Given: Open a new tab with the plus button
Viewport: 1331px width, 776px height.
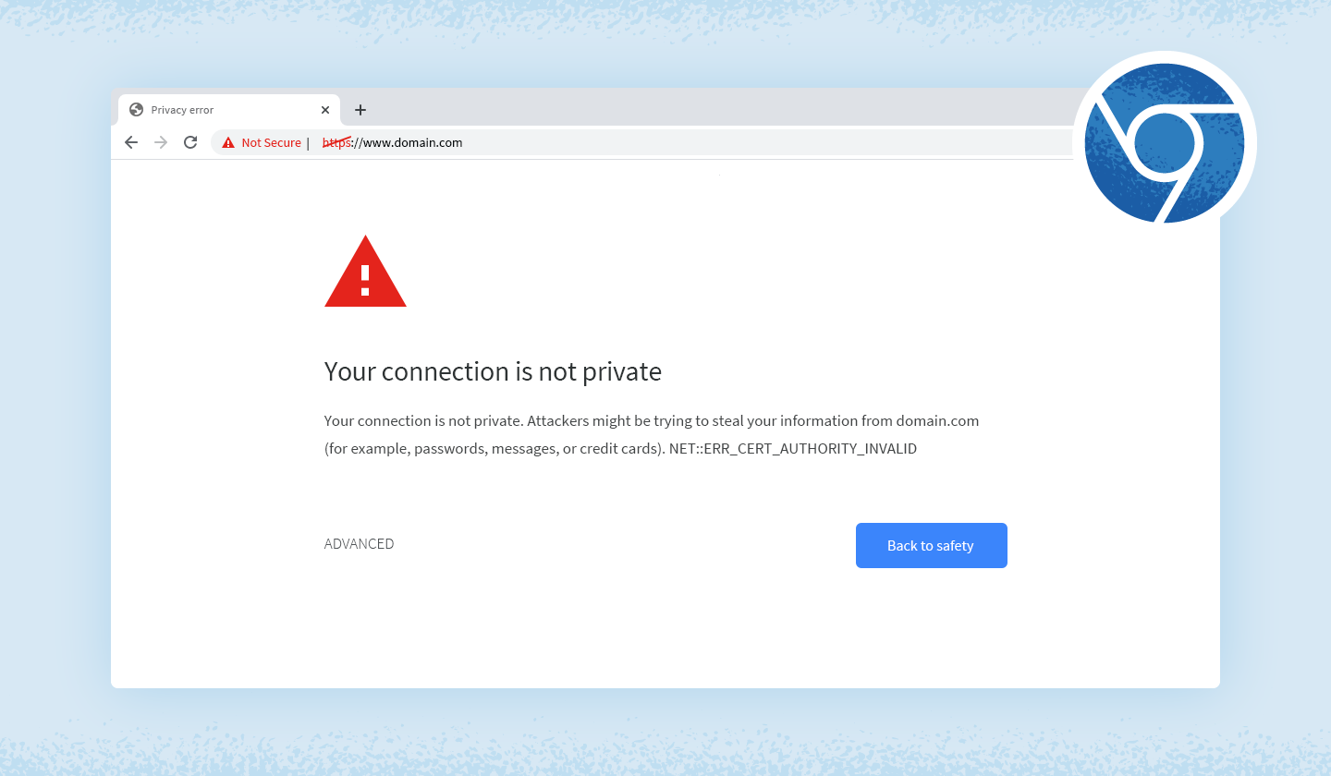Looking at the screenshot, I should 360,109.
